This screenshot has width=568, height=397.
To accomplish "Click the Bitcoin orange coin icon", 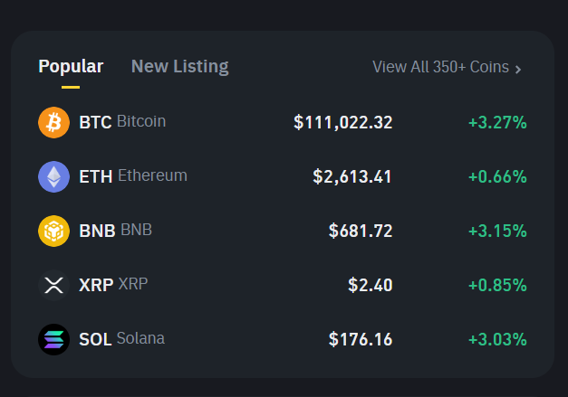I will 53,122.
